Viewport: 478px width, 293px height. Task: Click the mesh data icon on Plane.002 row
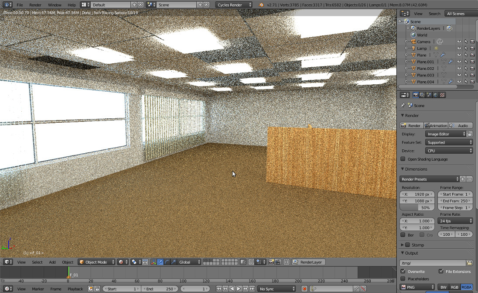click(x=444, y=69)
